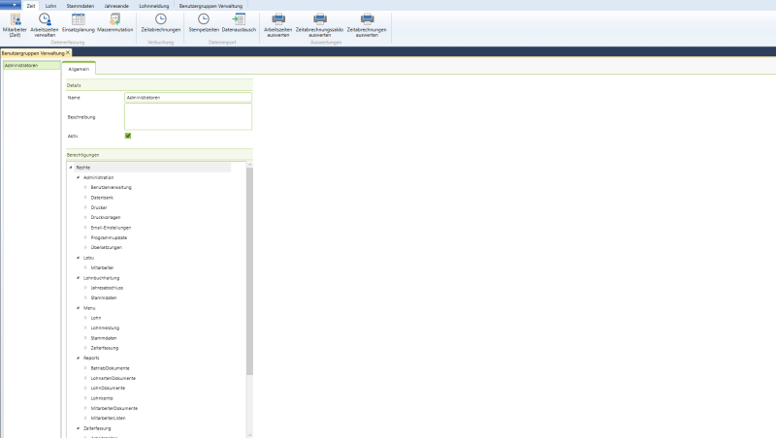The image size is (776, 438).
Task: Select LohnartenDokumente tree entry
Action: [x=113, y=378]
